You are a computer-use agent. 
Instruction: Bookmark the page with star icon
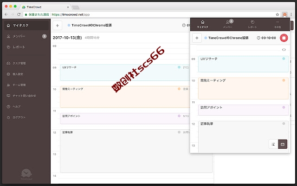click(278, 14)
